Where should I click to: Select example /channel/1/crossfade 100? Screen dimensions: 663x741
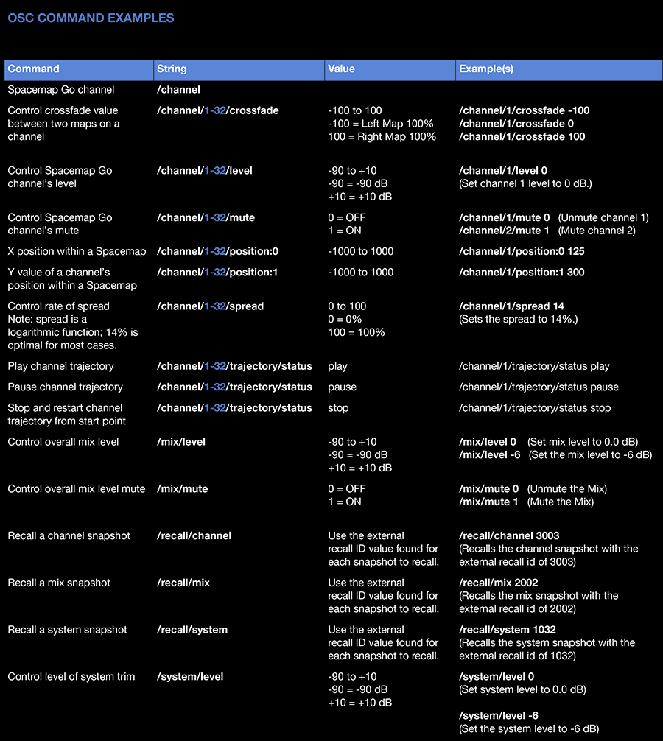point(522,136)
